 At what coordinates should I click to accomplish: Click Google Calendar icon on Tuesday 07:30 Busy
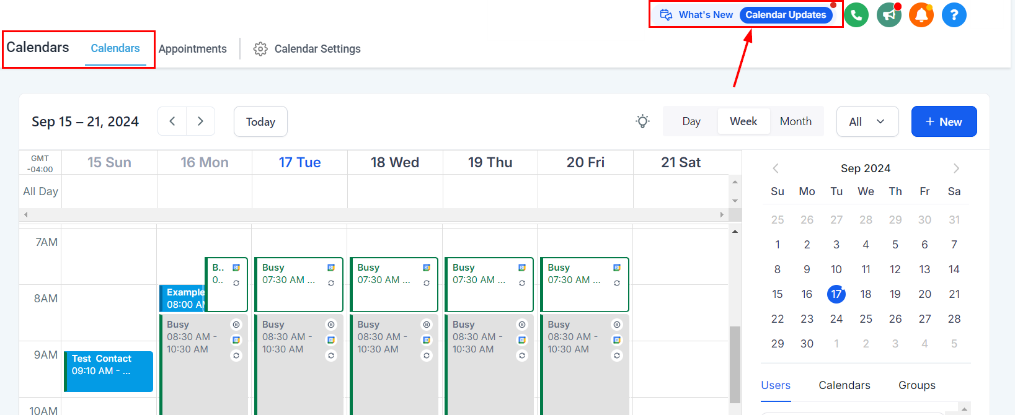[x=331, y=268]
